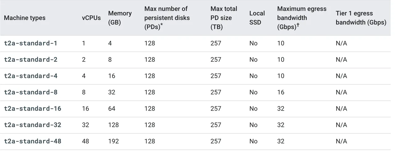Click the 257 PD size for t2a-standard-16
395x152 pixels.
point(216,108)
